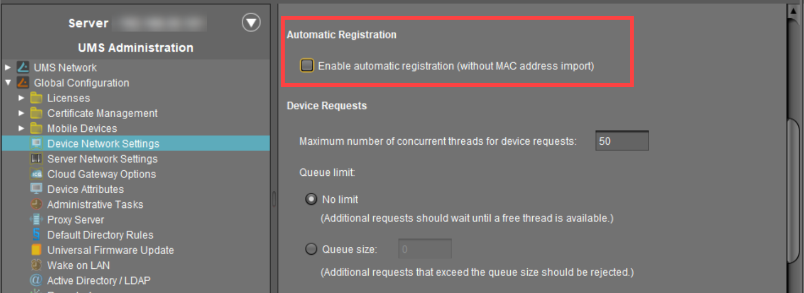Viewport: 804px width, 293px height.
Task: Expand the UMS Network node
Action: [8, 68]
